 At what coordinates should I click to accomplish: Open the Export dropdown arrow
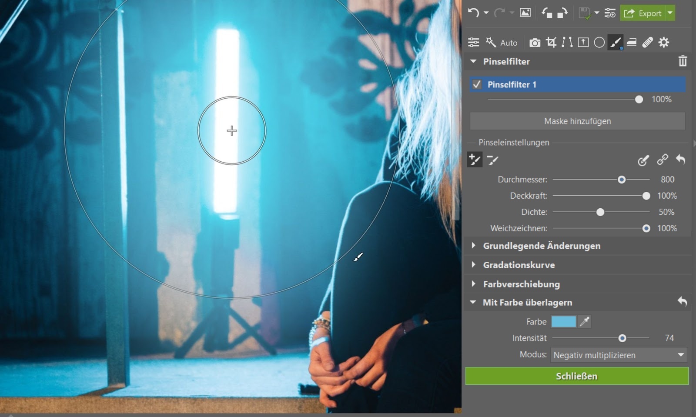(670, 13)
